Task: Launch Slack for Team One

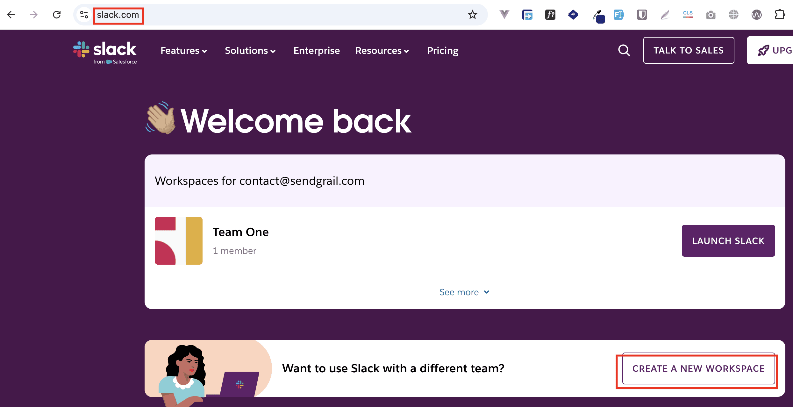Action: (x=728, y=241)
